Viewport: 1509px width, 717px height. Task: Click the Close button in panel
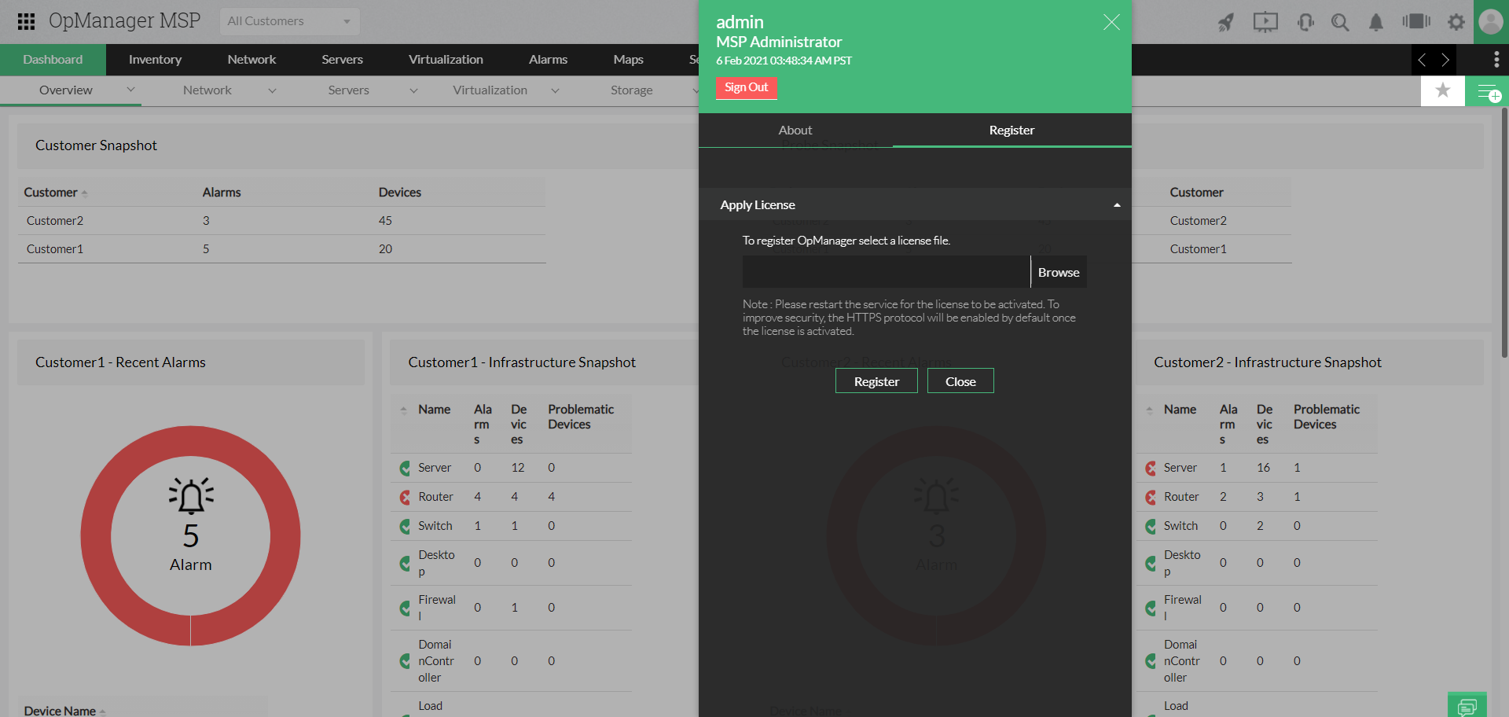960,381
